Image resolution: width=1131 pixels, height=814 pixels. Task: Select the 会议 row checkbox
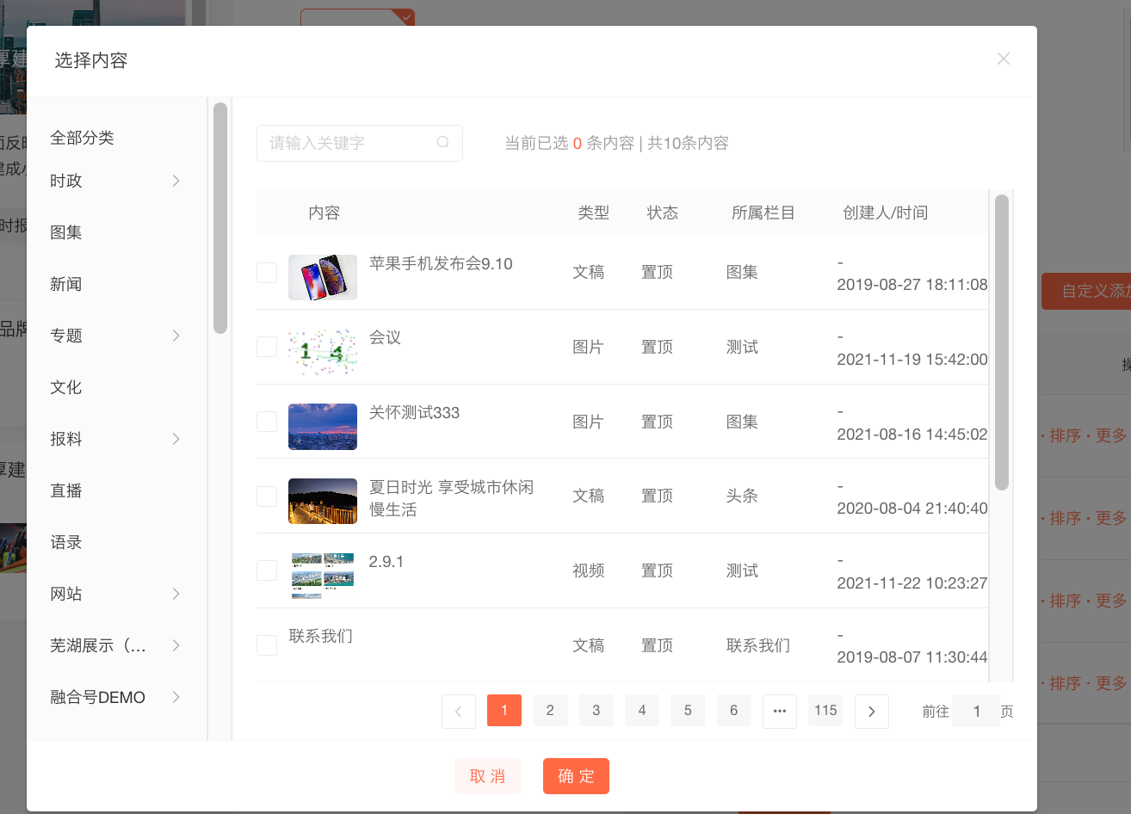tap(267, 347)
